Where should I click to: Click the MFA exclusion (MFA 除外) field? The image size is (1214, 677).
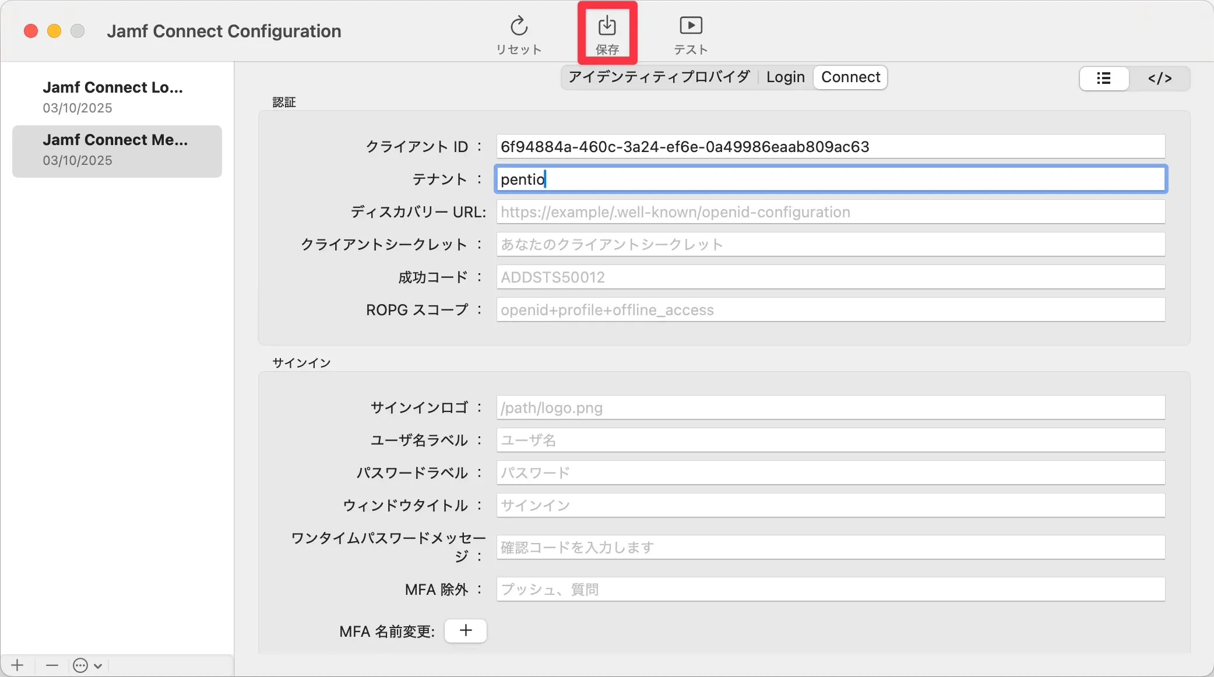(830, 589)
